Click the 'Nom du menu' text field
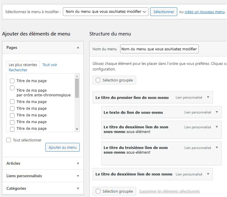This screenshot has width=227, height=197. tap(159, 49)
